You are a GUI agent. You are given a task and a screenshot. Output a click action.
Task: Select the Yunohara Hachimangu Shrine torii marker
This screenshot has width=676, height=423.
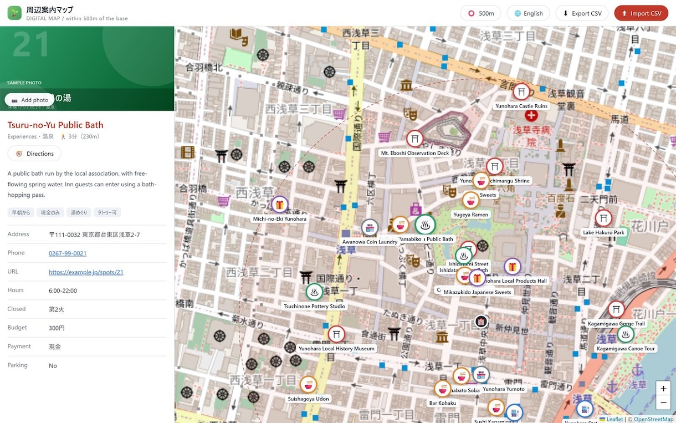point(495,167)
